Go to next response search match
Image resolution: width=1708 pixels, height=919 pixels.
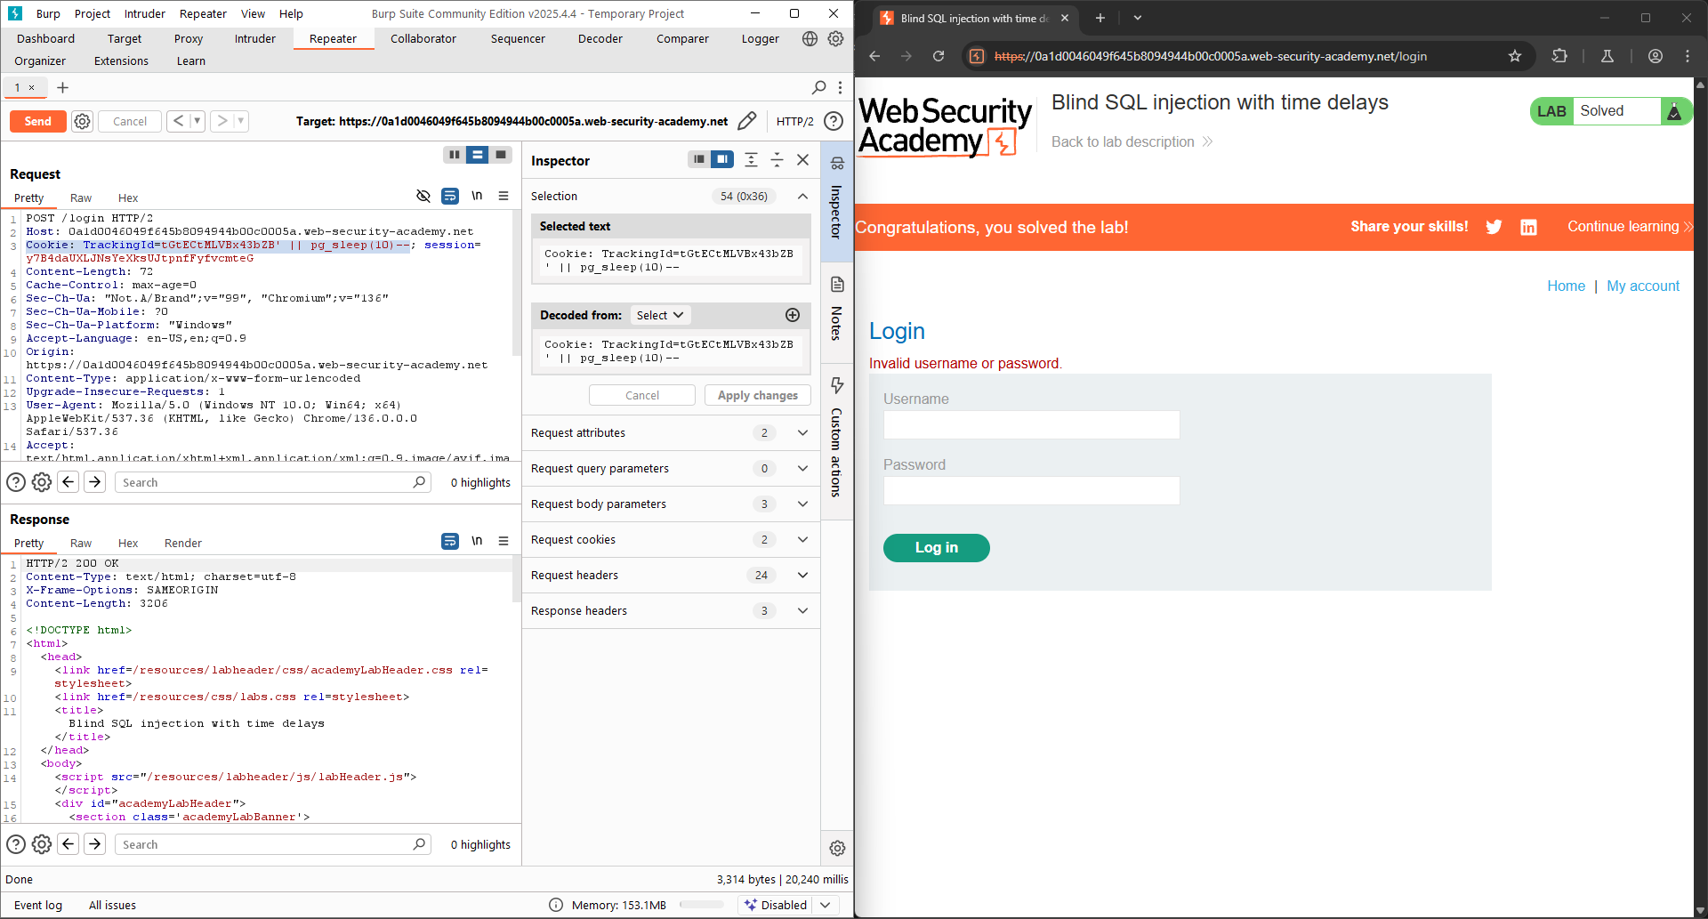click(x=95, y=844)
